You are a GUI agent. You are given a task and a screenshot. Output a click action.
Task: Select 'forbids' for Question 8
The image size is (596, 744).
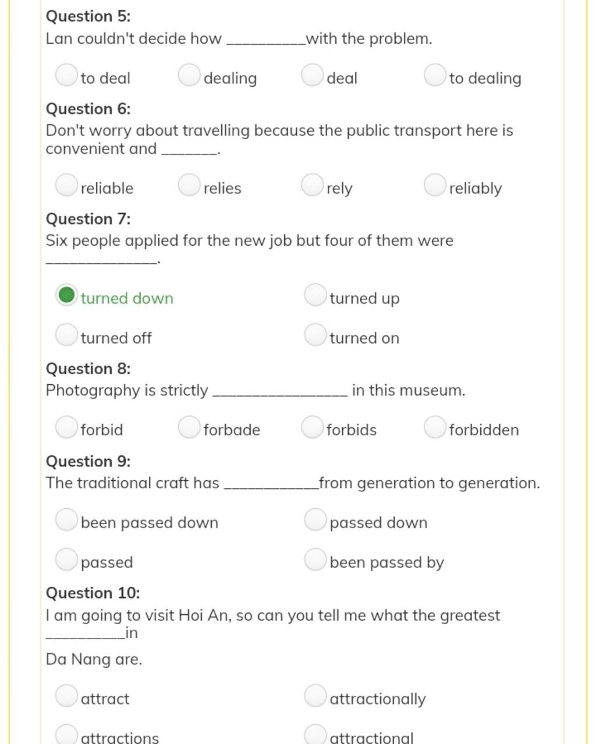tap(312, 427)
